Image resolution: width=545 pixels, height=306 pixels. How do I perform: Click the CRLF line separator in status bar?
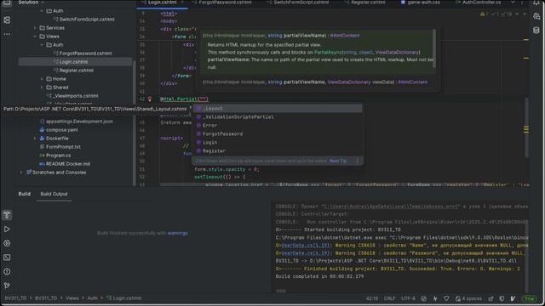click(389, 298)
